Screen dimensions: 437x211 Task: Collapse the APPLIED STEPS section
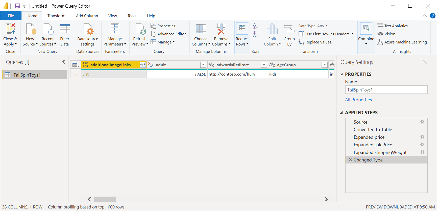(342, 113)
